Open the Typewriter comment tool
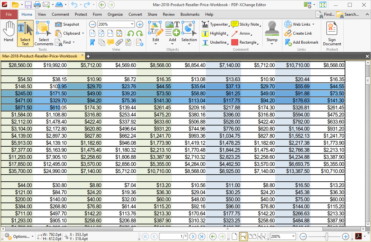Screen dimensions: 371x242 (x=218, y=24)
